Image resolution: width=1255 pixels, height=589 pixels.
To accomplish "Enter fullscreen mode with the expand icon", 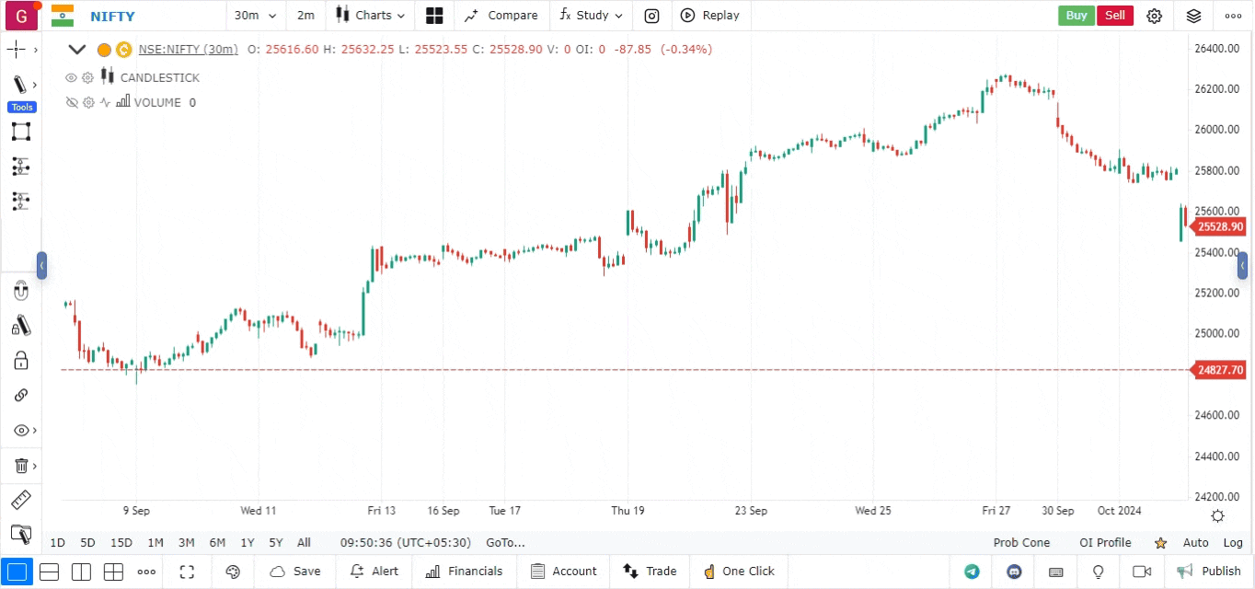I will click(x=187, y=572).
